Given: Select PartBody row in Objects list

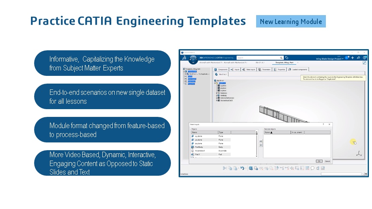Looking at the screenshot, I should (x=211, y=147).
